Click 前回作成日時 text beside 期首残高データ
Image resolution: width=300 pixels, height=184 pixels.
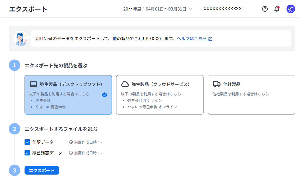(88, 153)
